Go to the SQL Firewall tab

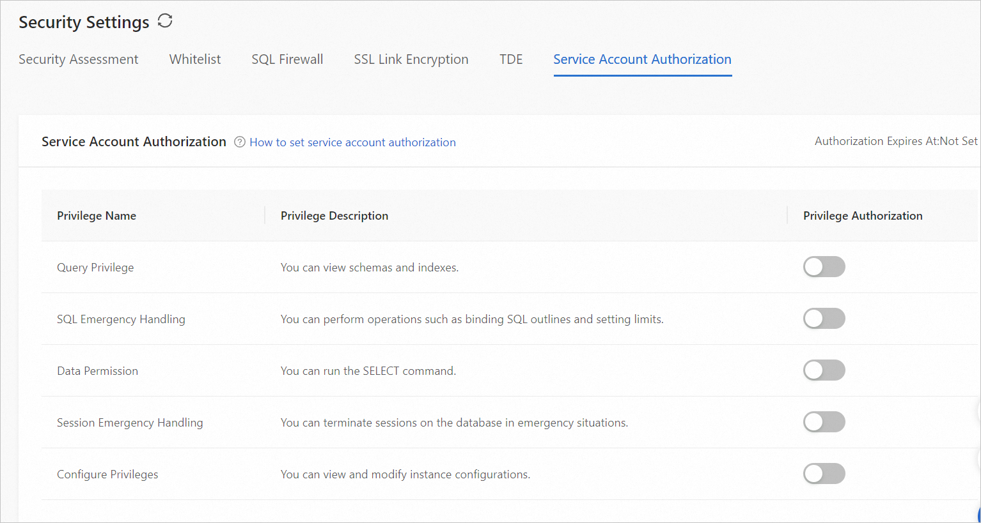pyautogui.click(x=287, y=59)
